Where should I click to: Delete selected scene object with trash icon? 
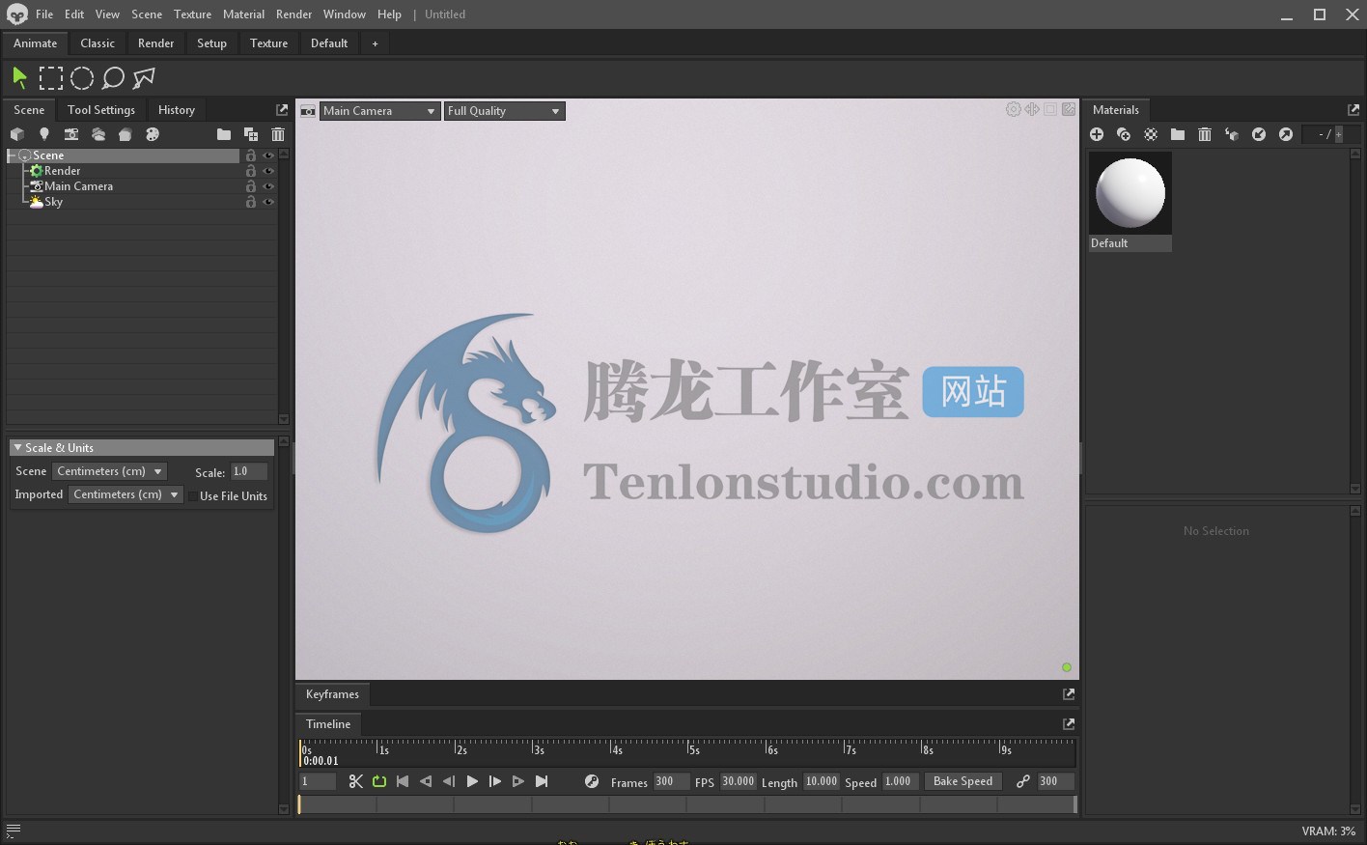pyautogui.click(x=278, y=134)
